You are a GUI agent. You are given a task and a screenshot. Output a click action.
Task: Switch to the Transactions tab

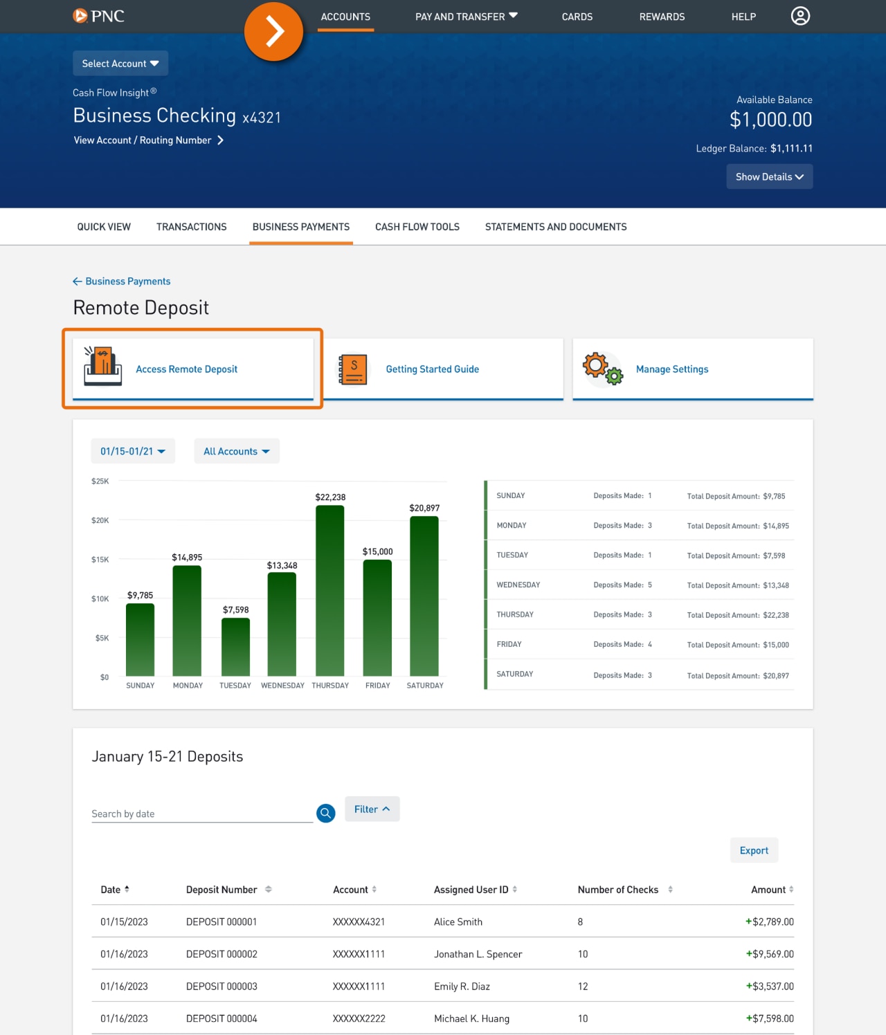(192, 226)
